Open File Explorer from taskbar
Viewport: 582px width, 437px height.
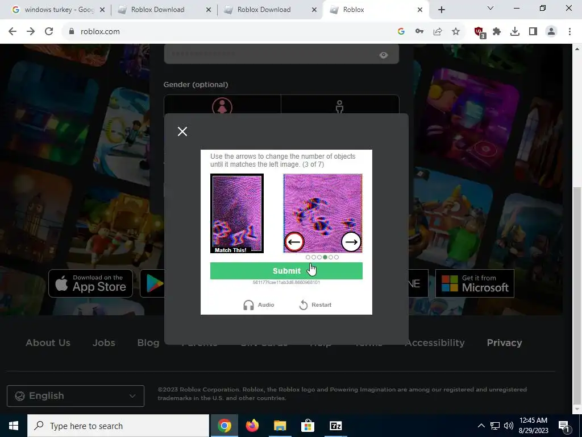pos(280,426)
